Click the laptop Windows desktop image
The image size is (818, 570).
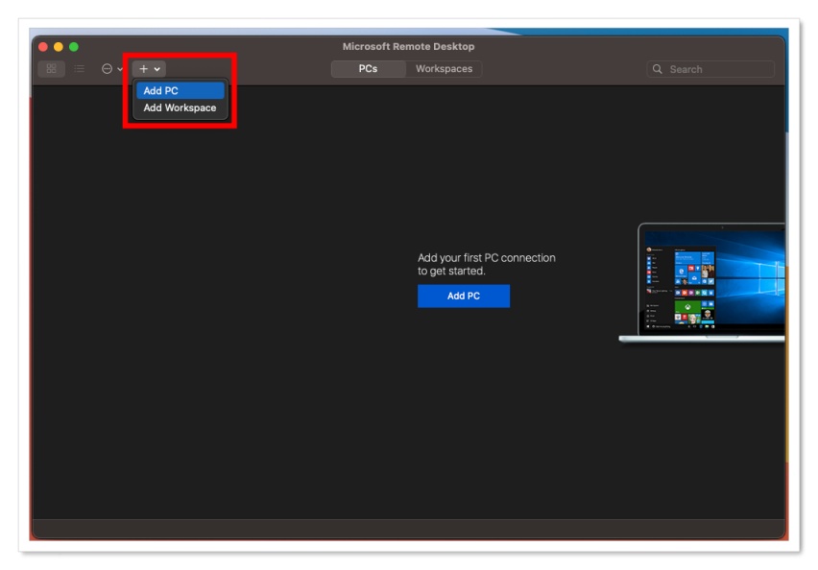click(x=702, y=283)
